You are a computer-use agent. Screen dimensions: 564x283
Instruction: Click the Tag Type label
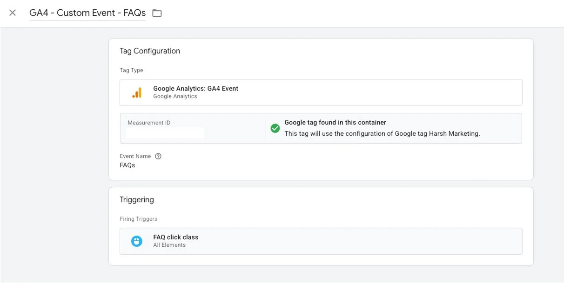pos(131,70)
